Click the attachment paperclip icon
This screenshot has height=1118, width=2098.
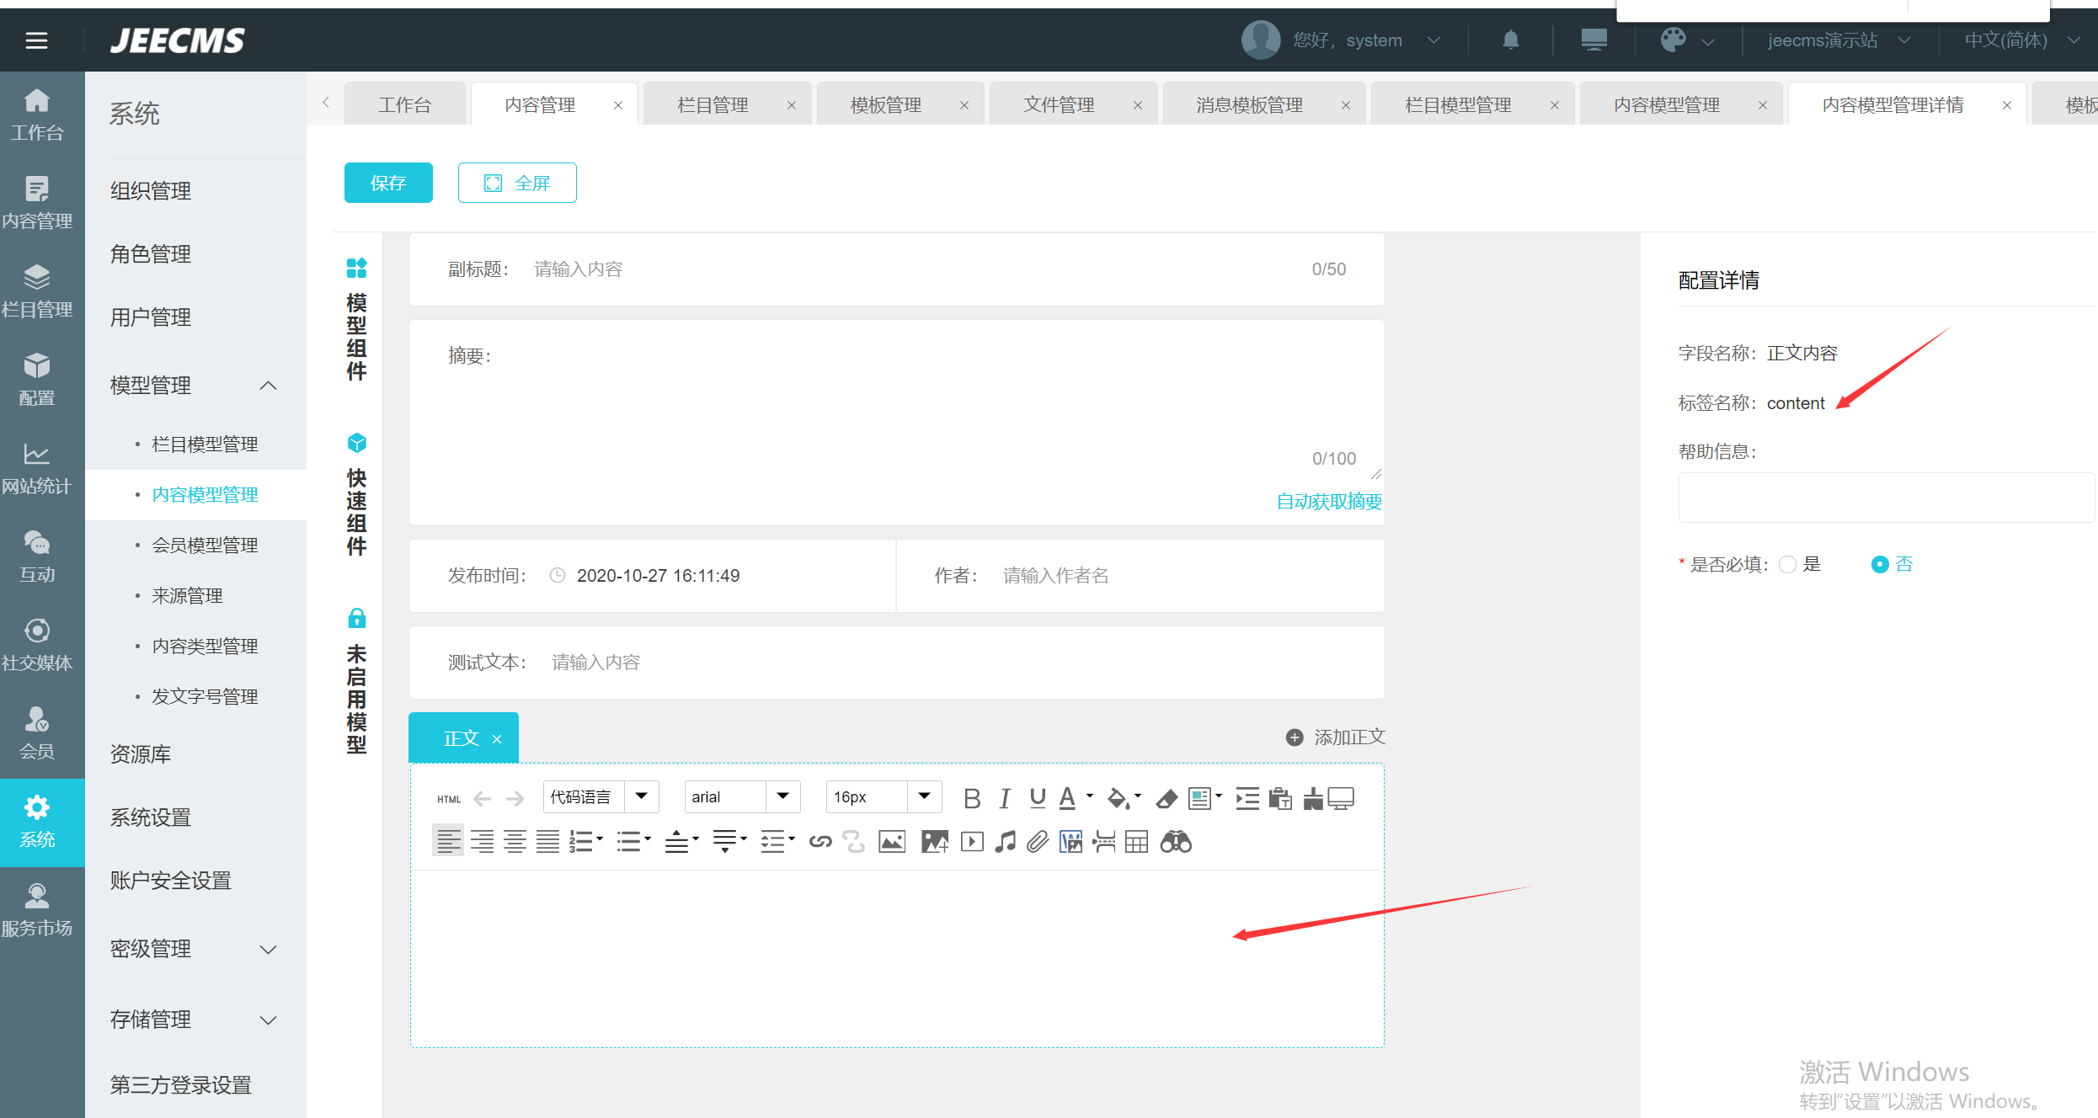tap(1038, 842)
